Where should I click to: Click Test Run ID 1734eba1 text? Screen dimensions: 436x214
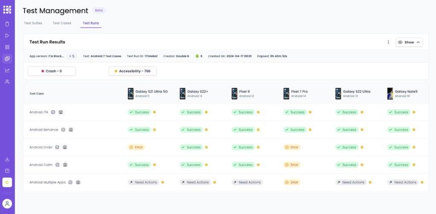142,56
